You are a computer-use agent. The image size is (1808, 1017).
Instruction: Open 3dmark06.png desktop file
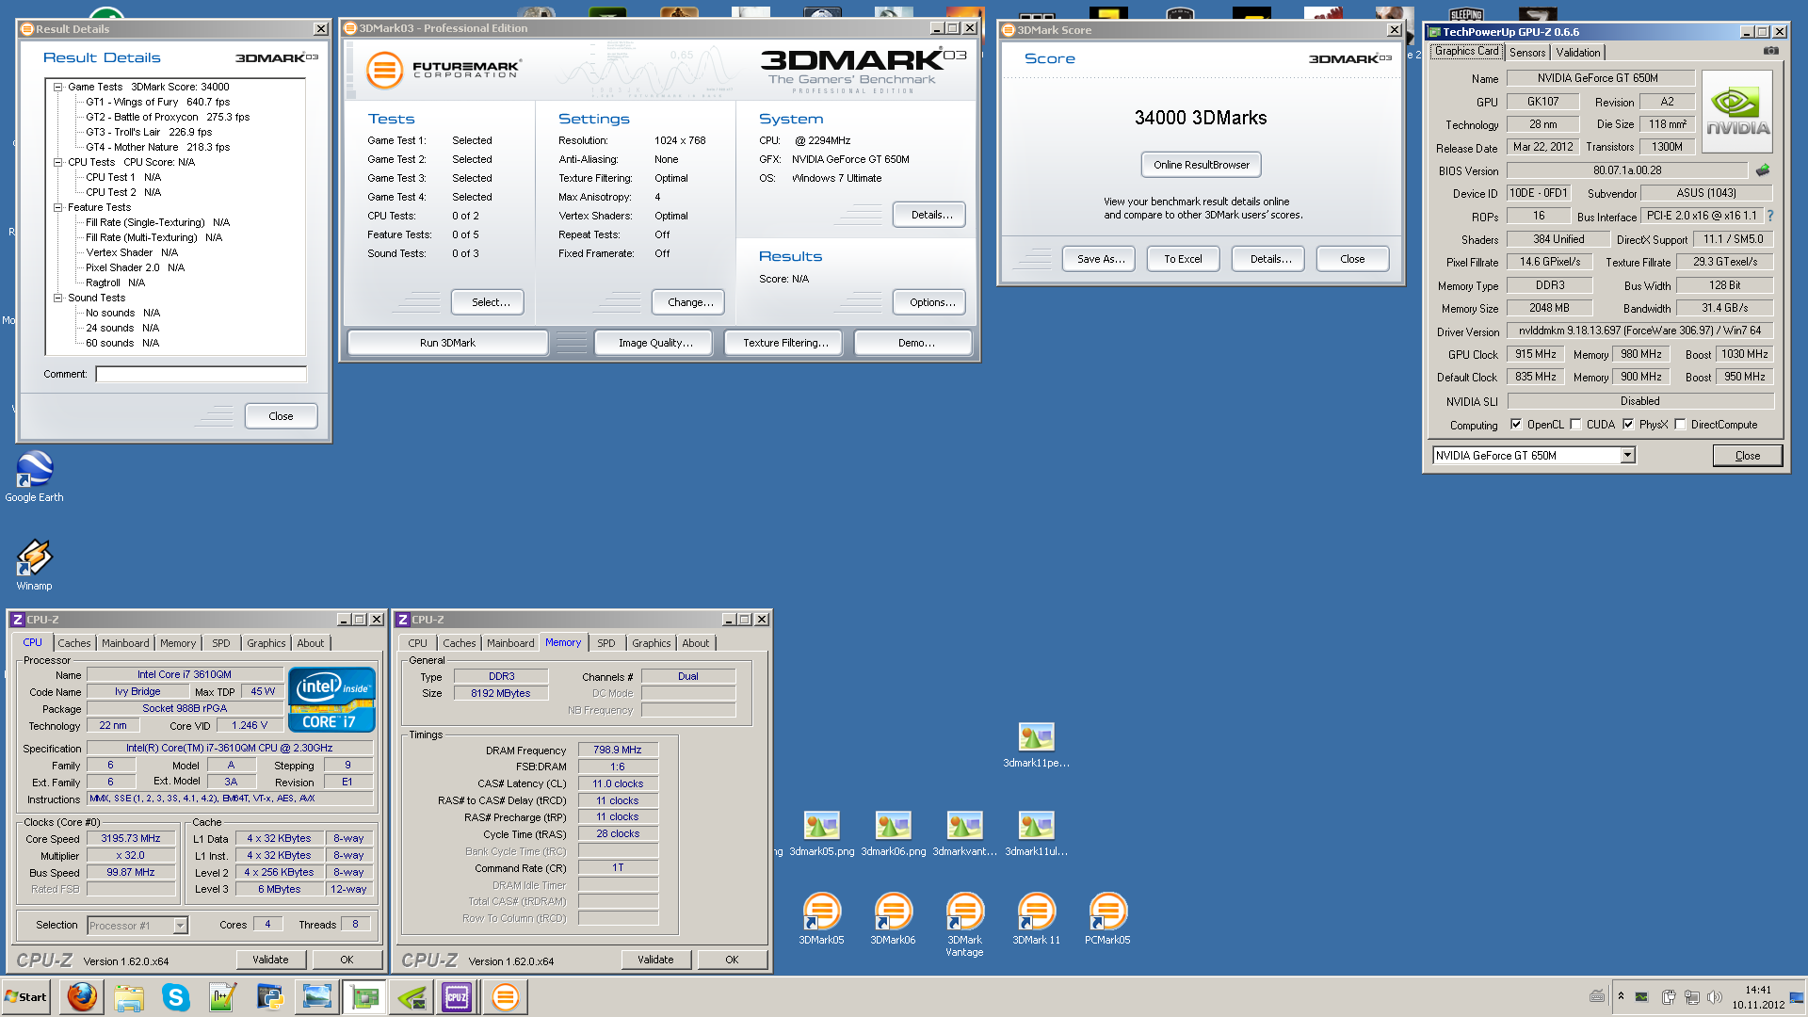893,833
